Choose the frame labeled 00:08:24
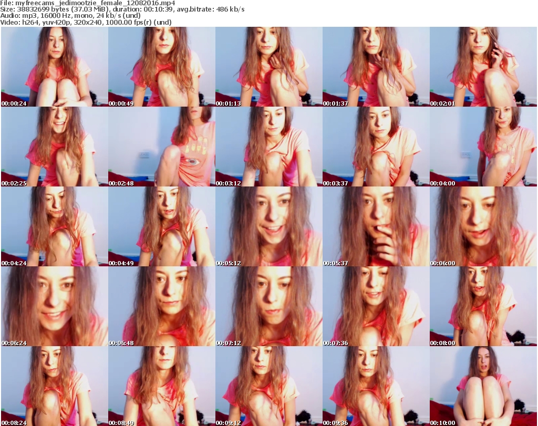 click(x=55, y=386)
